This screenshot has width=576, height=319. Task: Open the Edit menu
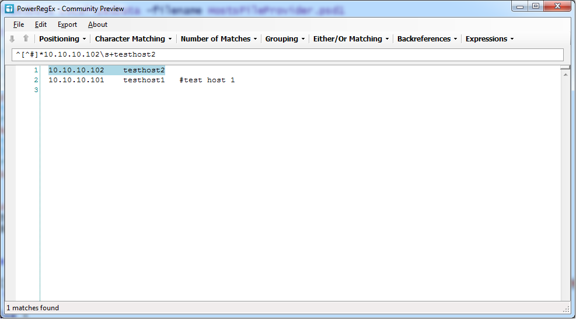(x=41, y=24)
